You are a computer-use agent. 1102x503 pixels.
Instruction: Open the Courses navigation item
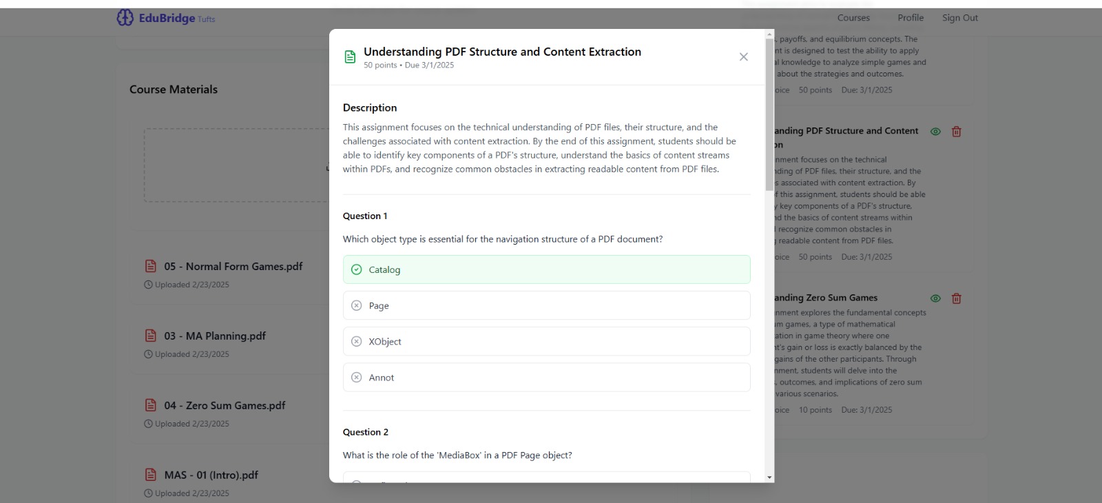853,18
